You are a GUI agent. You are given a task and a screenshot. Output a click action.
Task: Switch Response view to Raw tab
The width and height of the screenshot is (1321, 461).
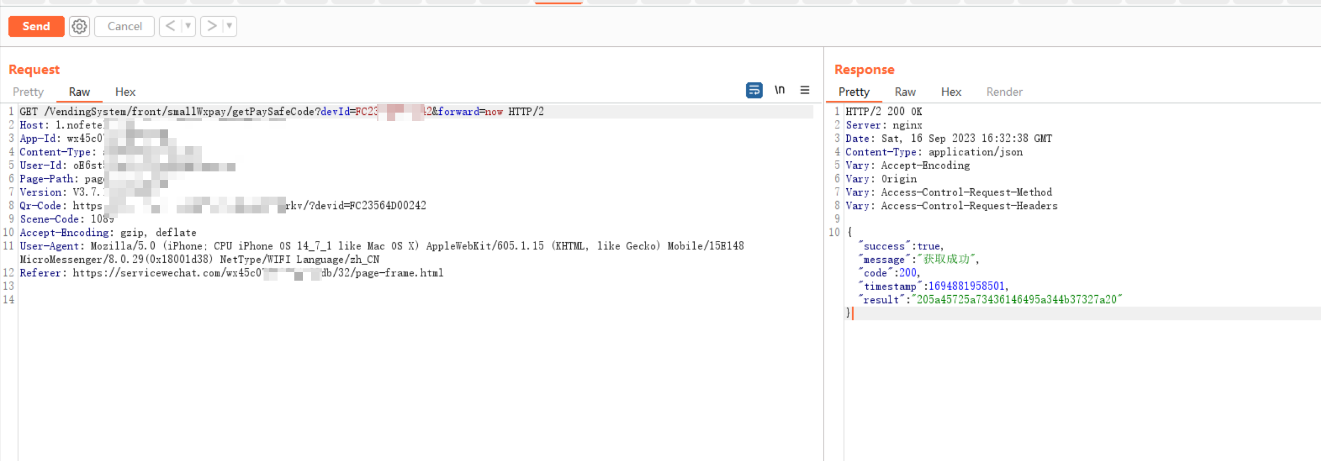905,92
